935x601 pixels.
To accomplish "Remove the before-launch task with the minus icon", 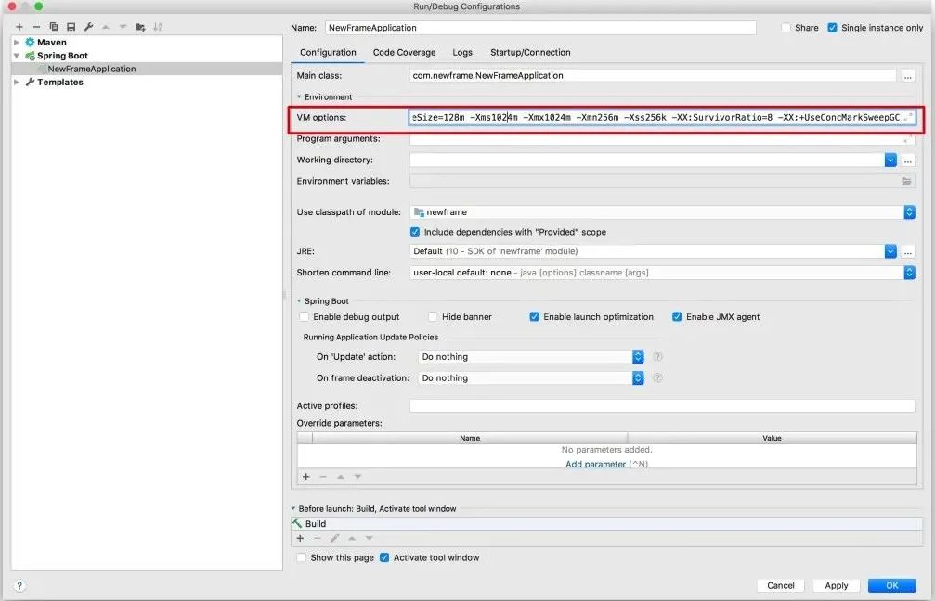I will (318, 538).
